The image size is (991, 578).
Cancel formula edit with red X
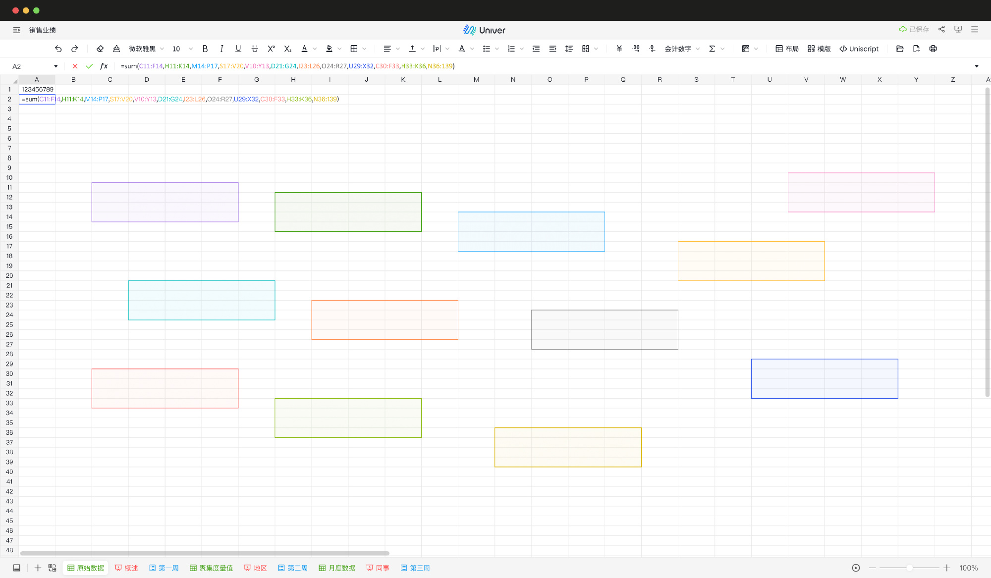[75, 66]
